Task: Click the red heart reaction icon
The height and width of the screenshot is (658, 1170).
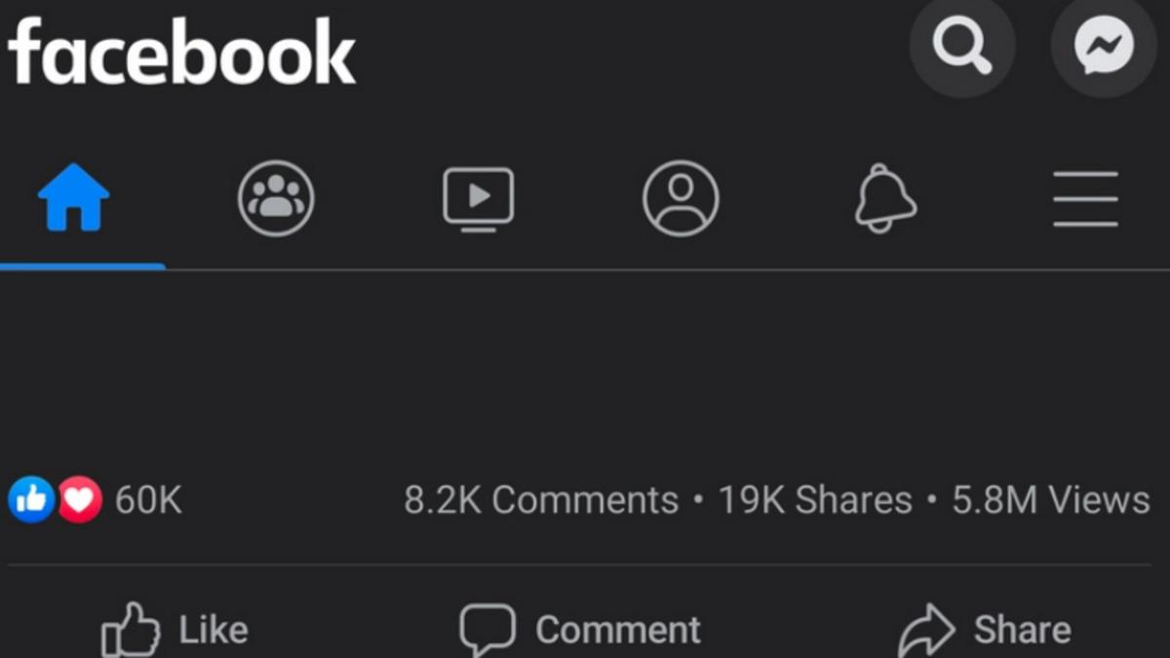Action: (80, 500)
